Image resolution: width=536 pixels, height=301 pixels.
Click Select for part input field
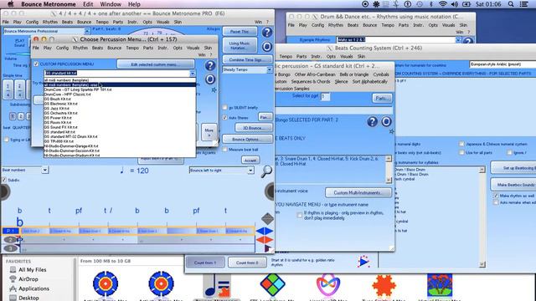point(325,97)
